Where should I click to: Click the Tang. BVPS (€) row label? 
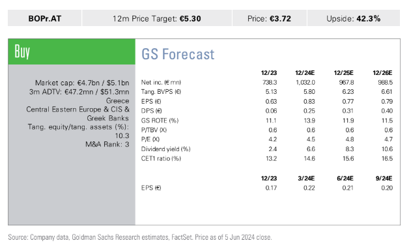point(161,92)
